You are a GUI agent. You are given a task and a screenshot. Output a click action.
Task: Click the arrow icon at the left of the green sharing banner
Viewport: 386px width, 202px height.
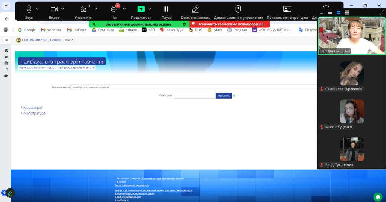(x=94, y=24)
